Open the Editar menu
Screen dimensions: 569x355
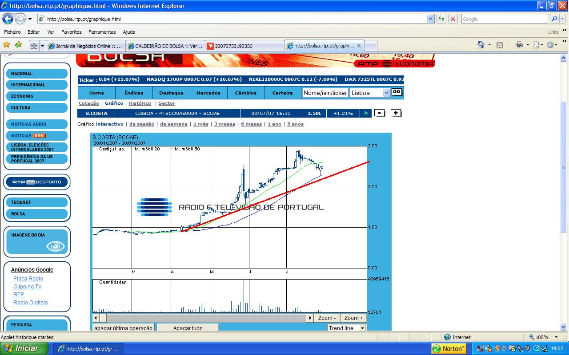coord(34,32)
